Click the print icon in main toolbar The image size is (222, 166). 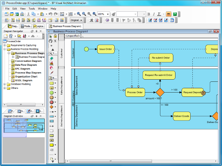coord(22,14)
